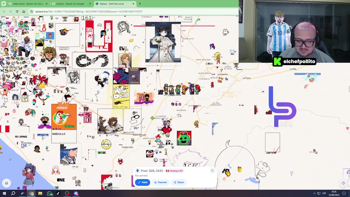Click the large blue LP logo artwork
The width and height of the screenshot is (350, 197).
pos(282,107)
